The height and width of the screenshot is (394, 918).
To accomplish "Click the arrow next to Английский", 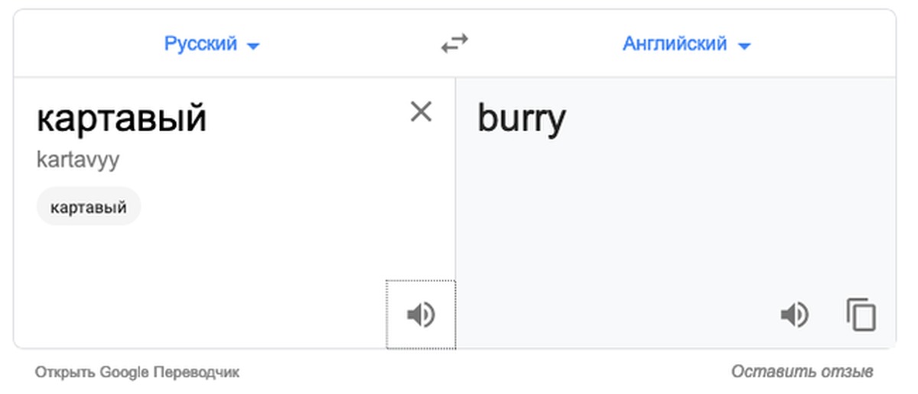I will click(744, 46).
